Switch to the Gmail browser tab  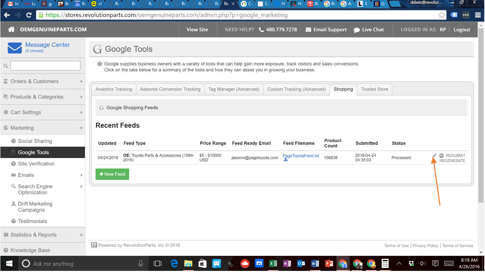tap(14, 4)
